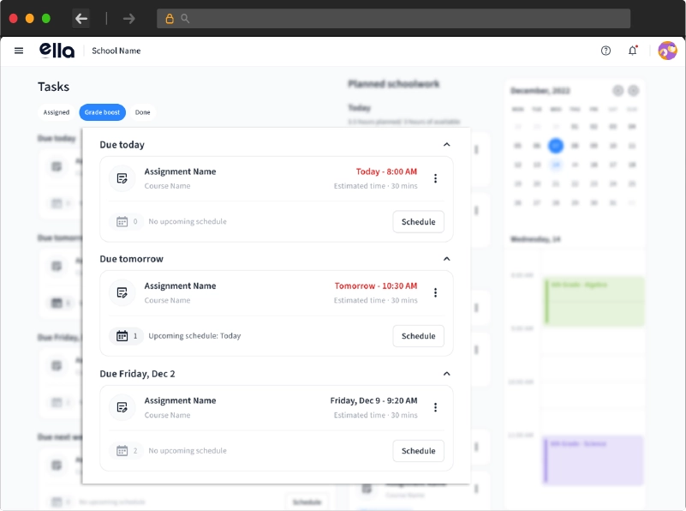Open the notifications bell
The image size is (686, 511).
pyautogui.click(x=633, y=51)
